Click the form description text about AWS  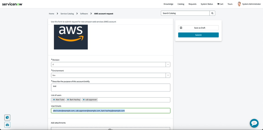click(83, 22)
